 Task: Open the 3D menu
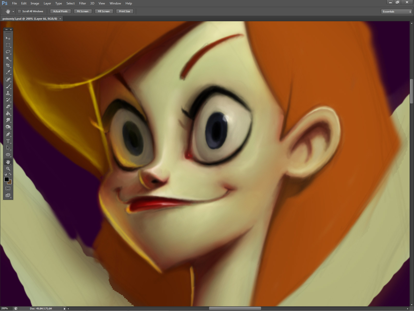pos(92,3)
